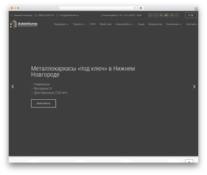The height and width of the screenshot is (175, 207).
Task: Open the last social circle icon in header
Action: (x=177, y=15)
